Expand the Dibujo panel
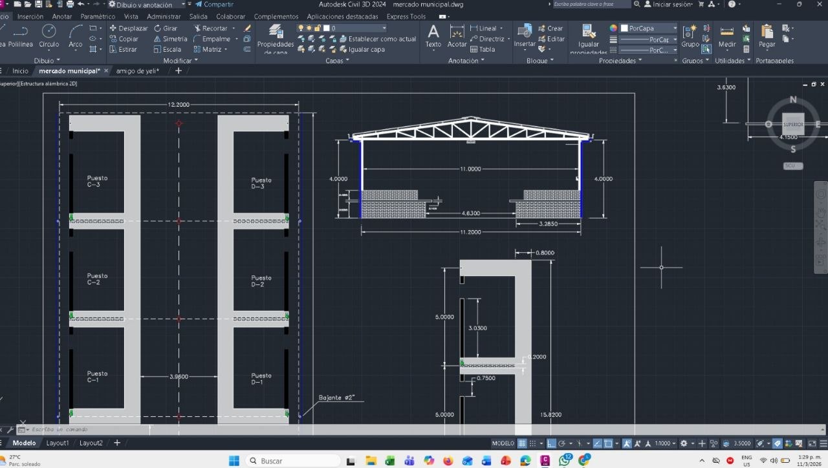This screenshot has width=828, height=468. (x=47, y=61)
